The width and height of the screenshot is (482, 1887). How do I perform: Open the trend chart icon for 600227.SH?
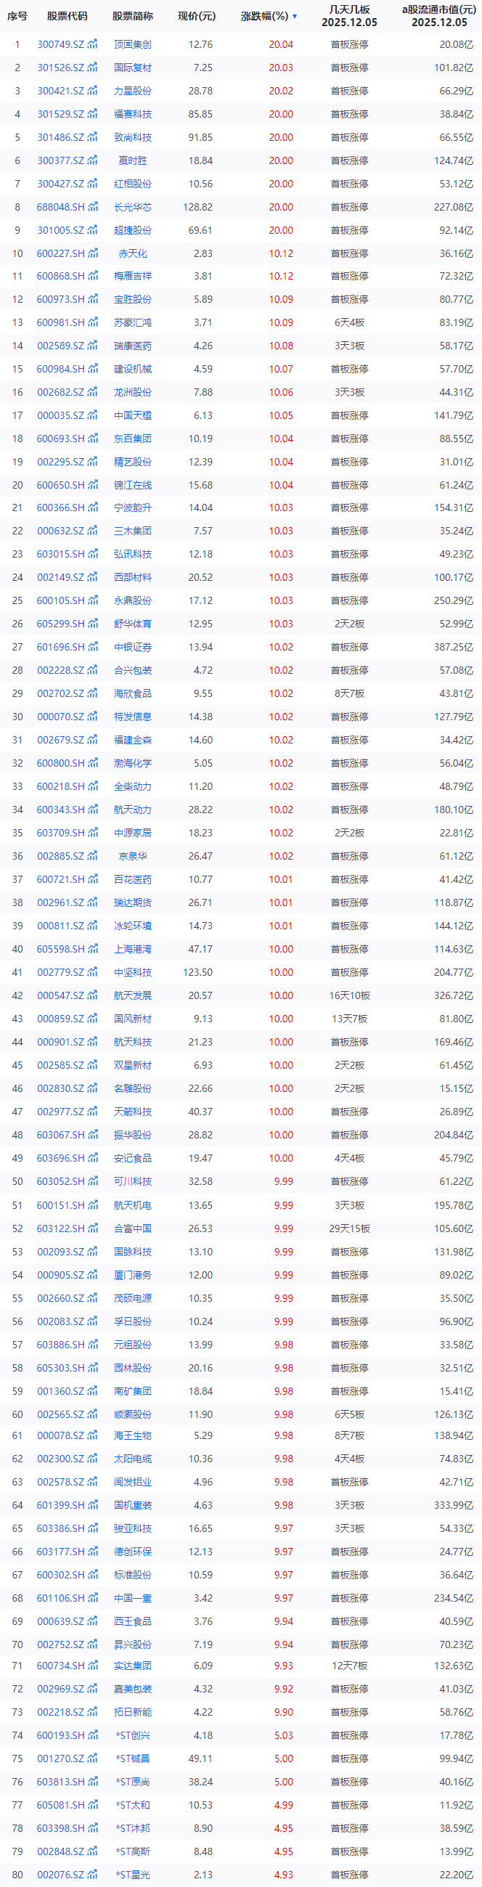click(92, 253)
